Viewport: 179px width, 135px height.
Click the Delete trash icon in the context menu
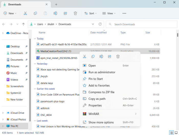point(118,57)
